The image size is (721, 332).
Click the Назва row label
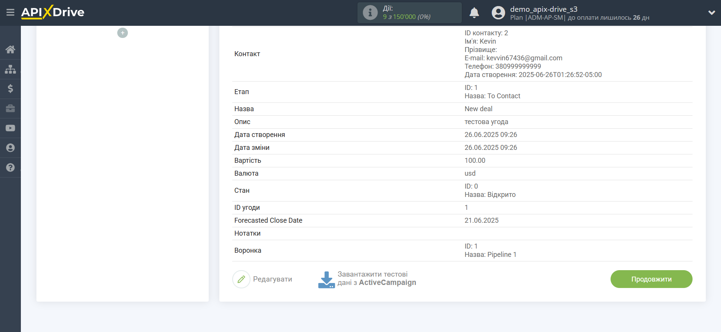coord(244,109)
